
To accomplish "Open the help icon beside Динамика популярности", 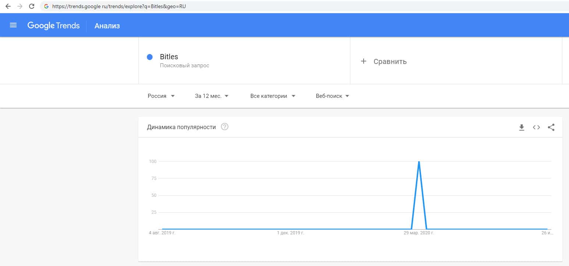I will click(x=225, y=127).
